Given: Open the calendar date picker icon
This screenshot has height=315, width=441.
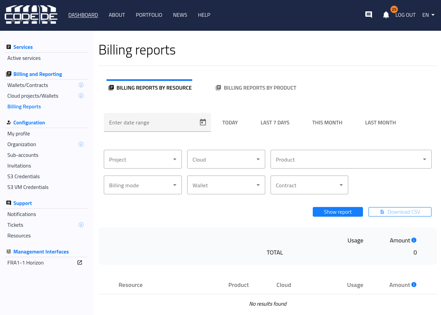Looking at the screenshot, I should pyautogui.click(x=203, y=122).
